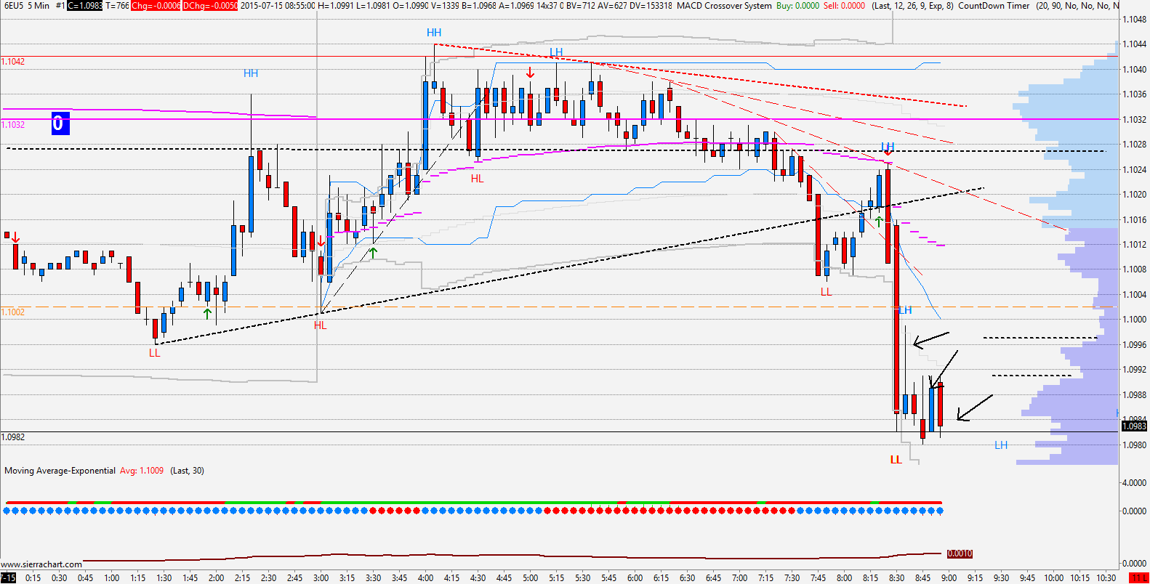Click the red 0.0010 value label
This screenshot has height=584, width=1150.
tap(960, 553)
